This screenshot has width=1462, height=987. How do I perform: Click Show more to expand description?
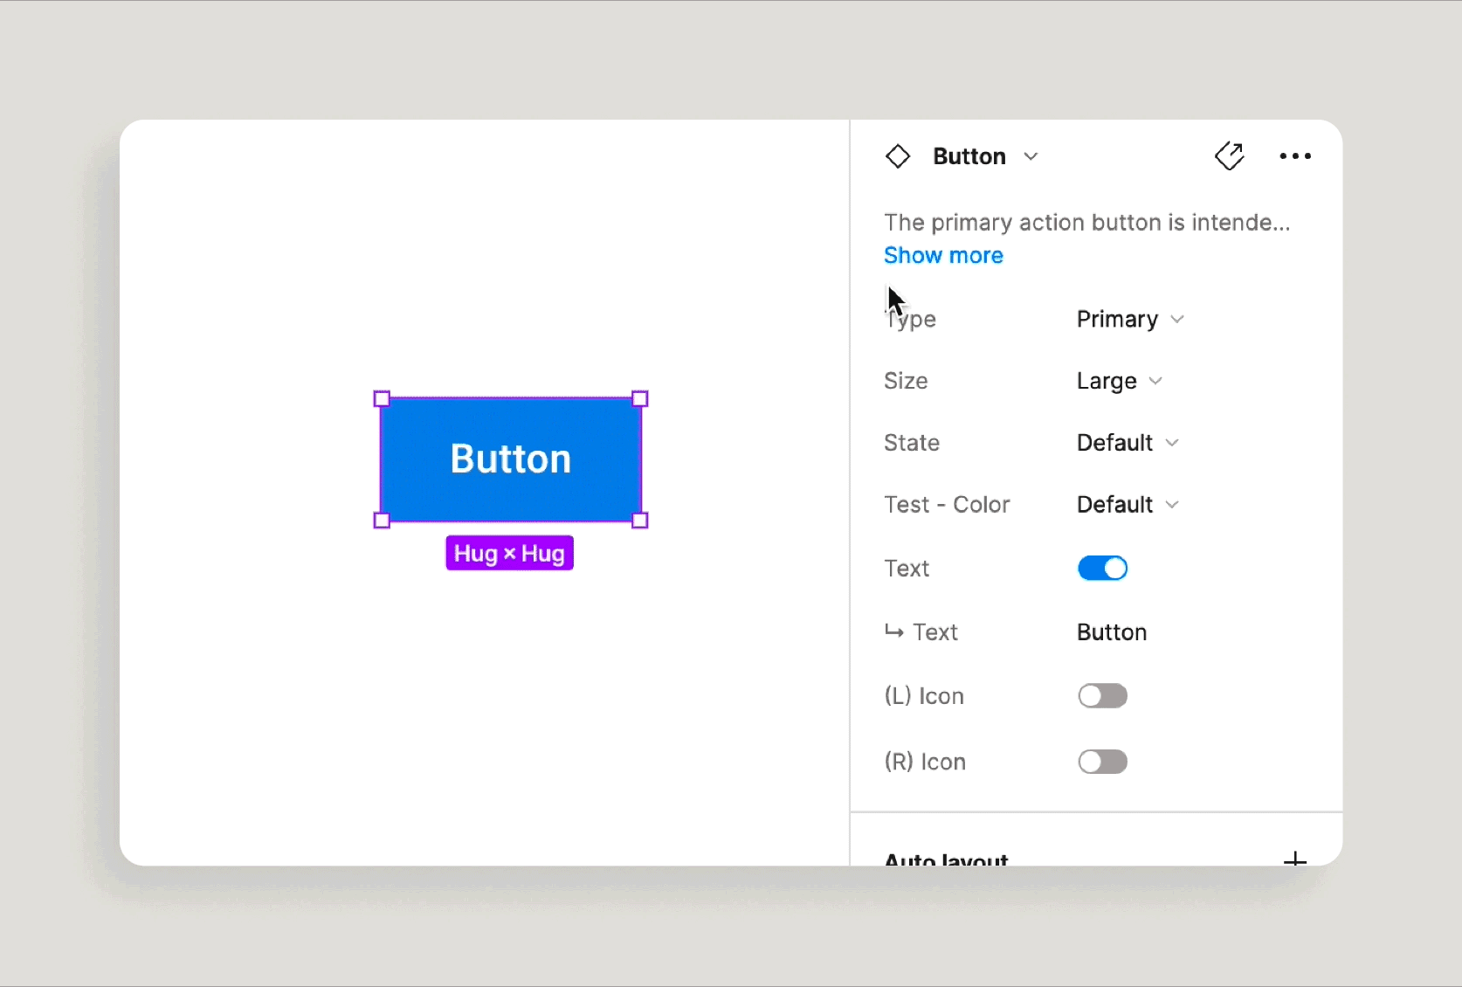[943, 255]
